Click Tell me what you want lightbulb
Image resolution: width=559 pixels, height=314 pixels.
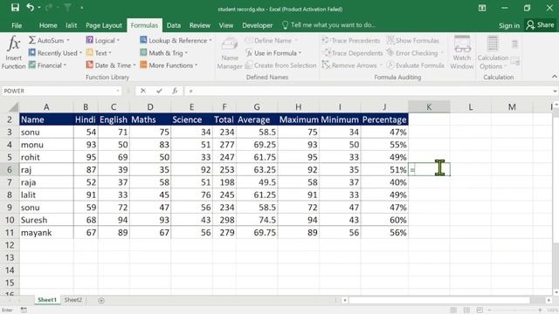[285, 25]
